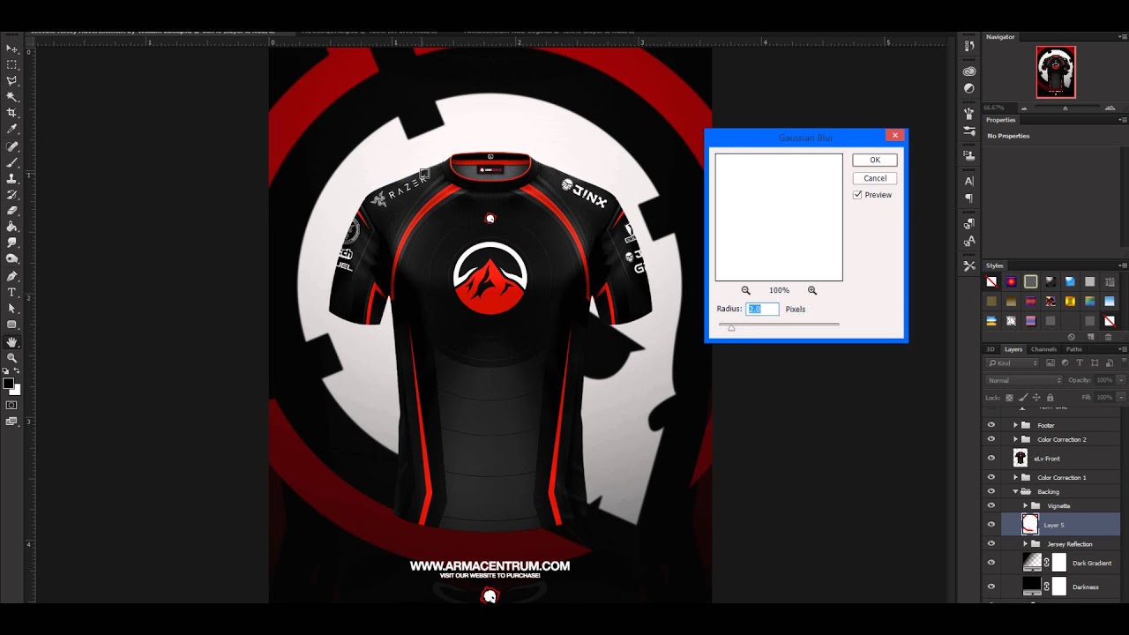Image resolution: width=1129 pixels, height=635 pixels.
Task: Hide Layer 5 visibility
Action: click(991, 525)
